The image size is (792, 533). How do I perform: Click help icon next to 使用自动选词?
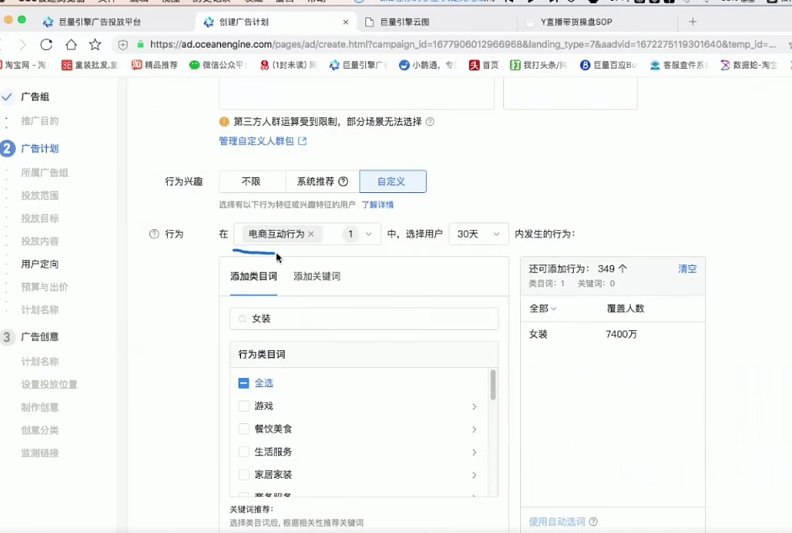(x=593, y=522)
